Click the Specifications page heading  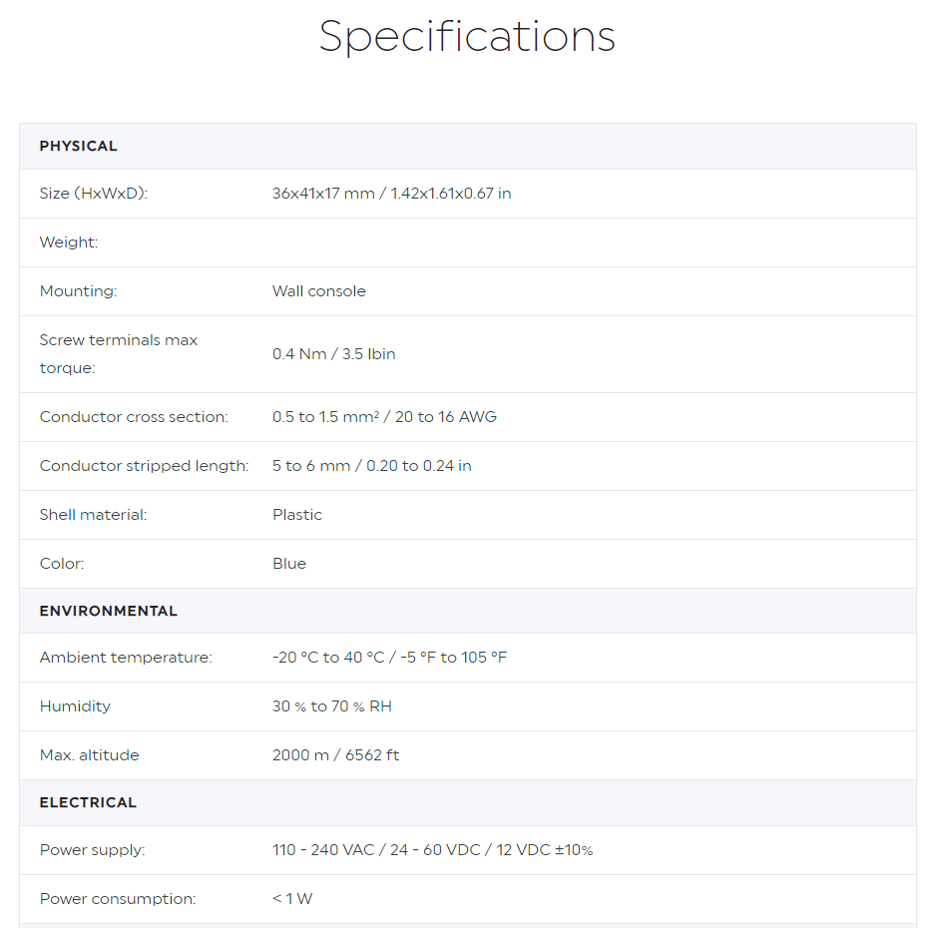tap(467, 36)
